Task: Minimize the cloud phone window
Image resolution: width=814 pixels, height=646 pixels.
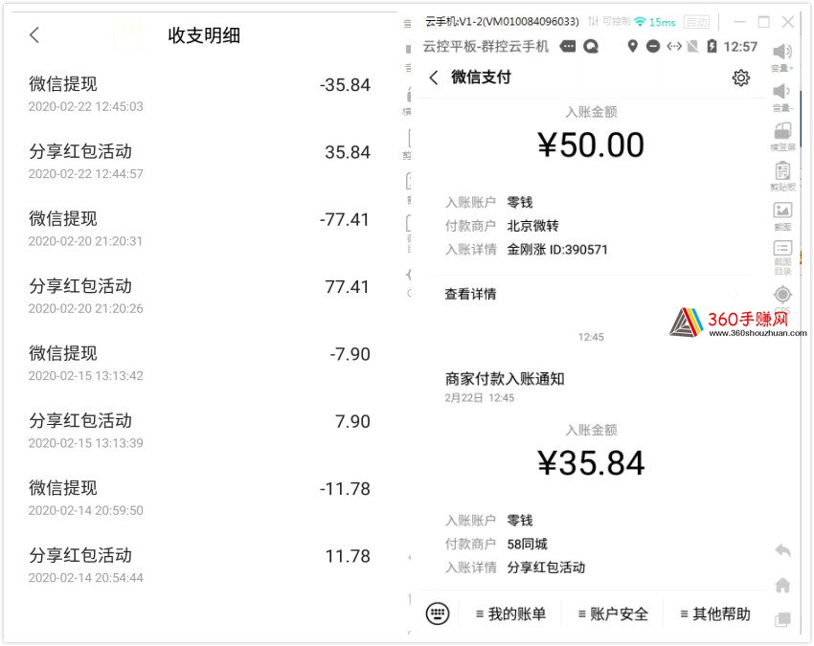Action: (739, 22)
